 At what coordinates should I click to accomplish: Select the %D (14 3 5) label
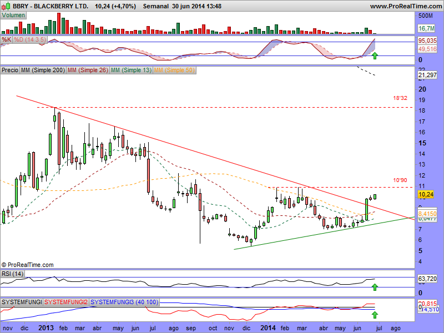[x=30, y=39]
